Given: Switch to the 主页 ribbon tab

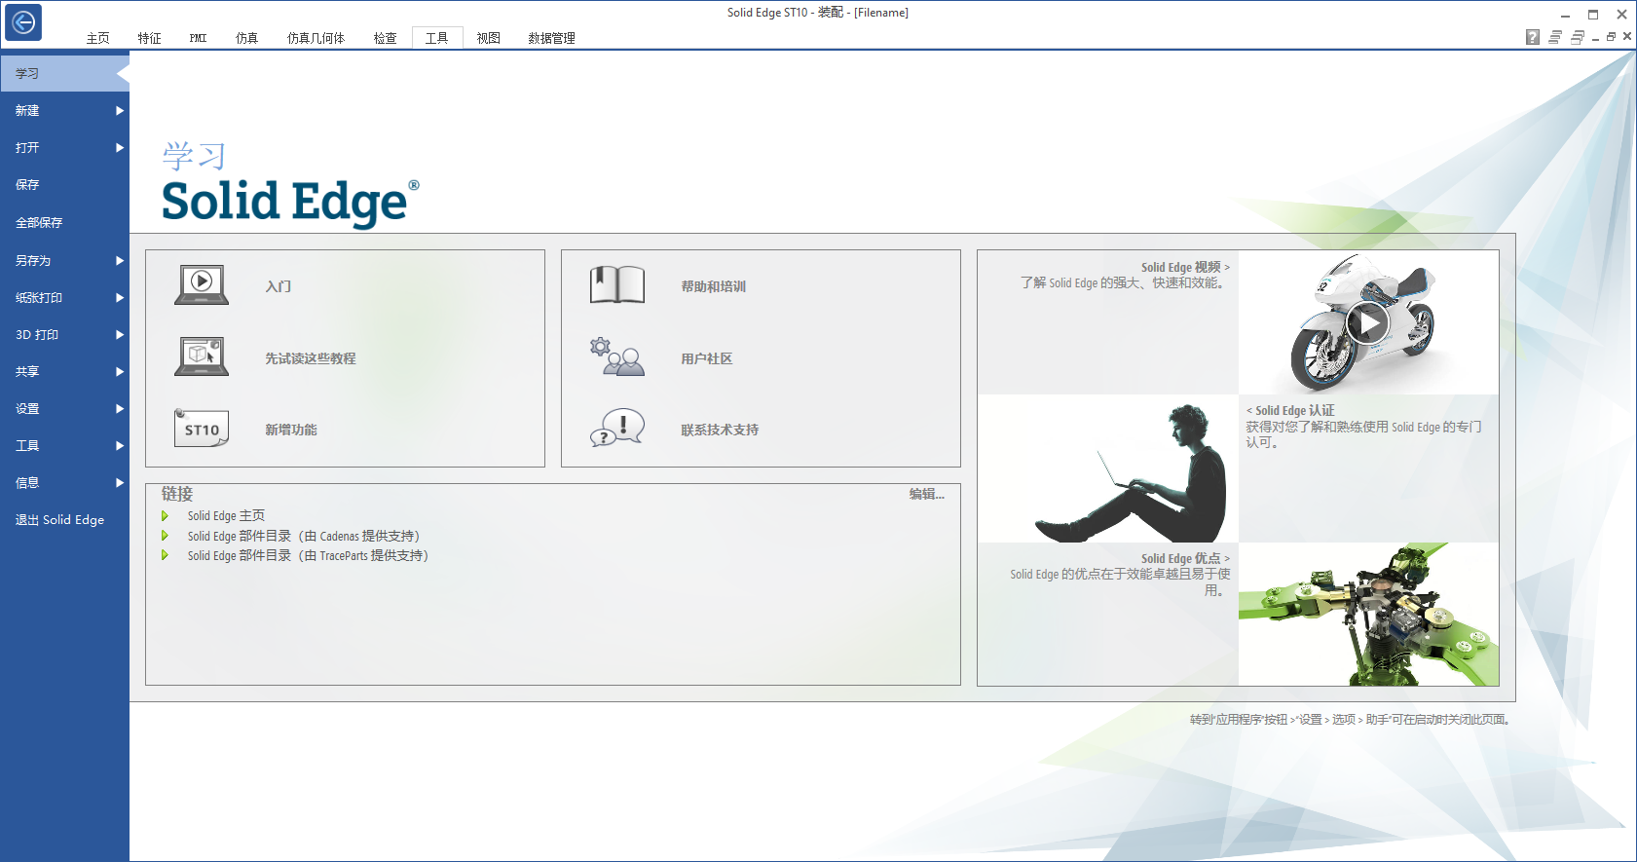Looking at the screenshot, I should [x=97, y=38].
